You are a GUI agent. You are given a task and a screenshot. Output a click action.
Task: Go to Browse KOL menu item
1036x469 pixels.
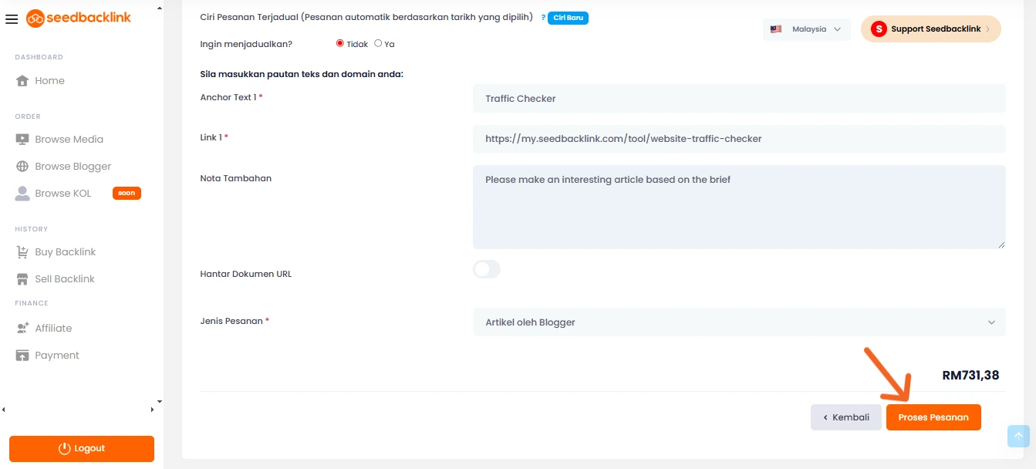pyautogui.click(x=62, y=194)
